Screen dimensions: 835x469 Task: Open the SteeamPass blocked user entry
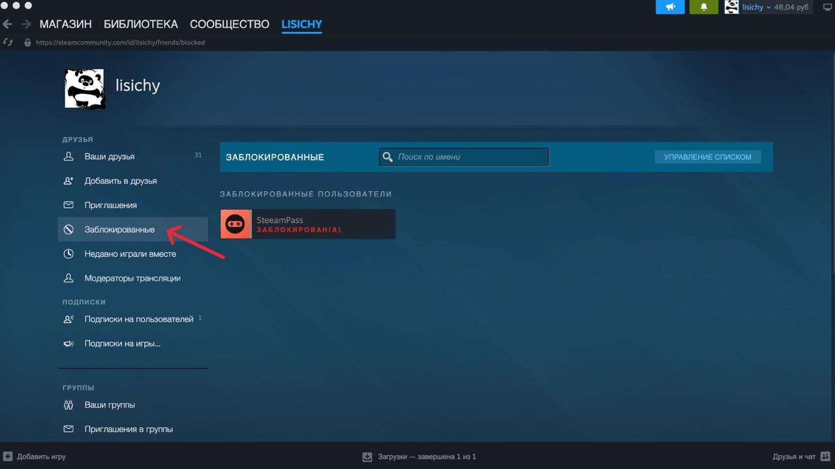coord(308,224)
